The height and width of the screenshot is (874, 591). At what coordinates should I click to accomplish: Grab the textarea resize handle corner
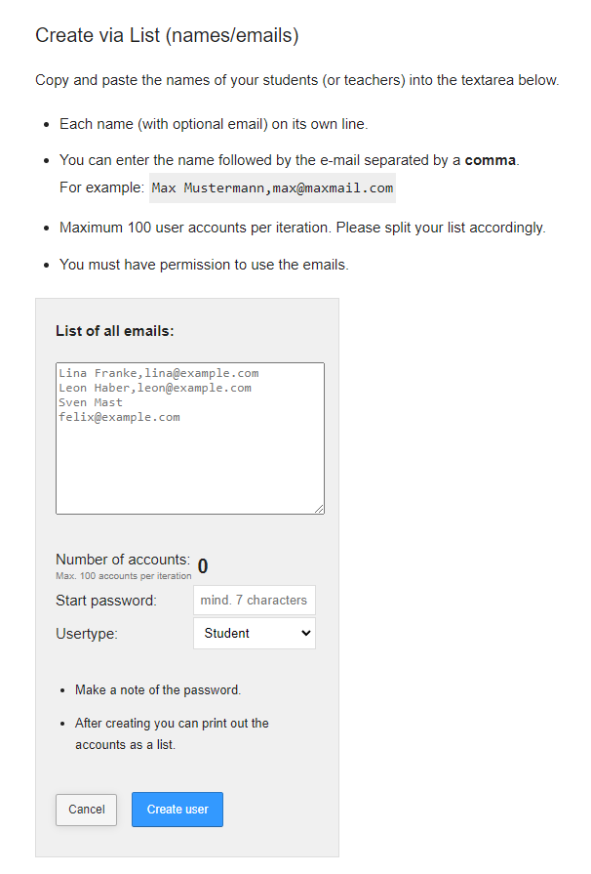[x=318, y=508]
